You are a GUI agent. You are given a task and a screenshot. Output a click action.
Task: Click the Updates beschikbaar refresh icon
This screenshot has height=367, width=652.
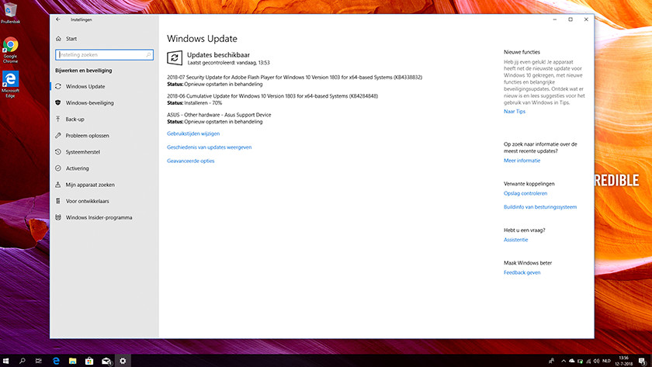(x=175, y=57)
